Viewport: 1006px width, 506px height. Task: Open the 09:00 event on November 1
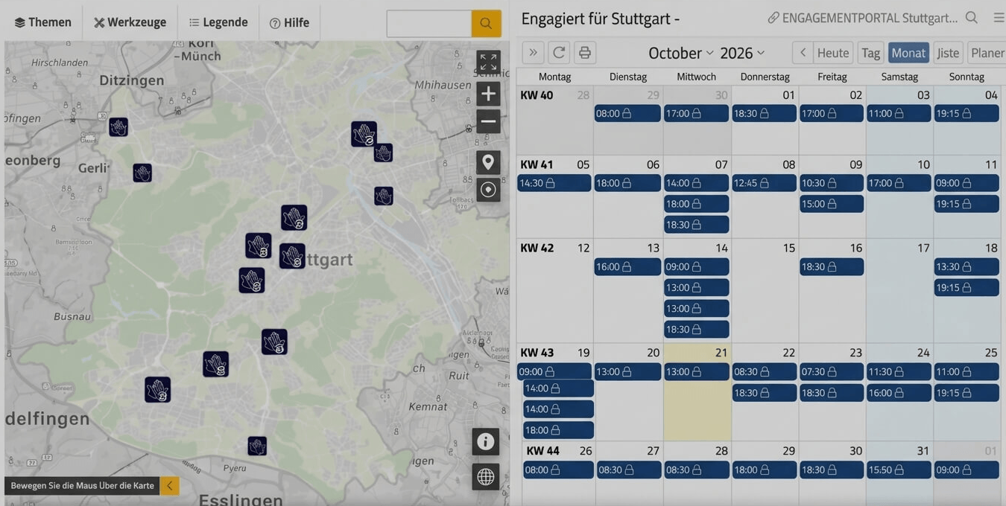(x=967, y=470)
